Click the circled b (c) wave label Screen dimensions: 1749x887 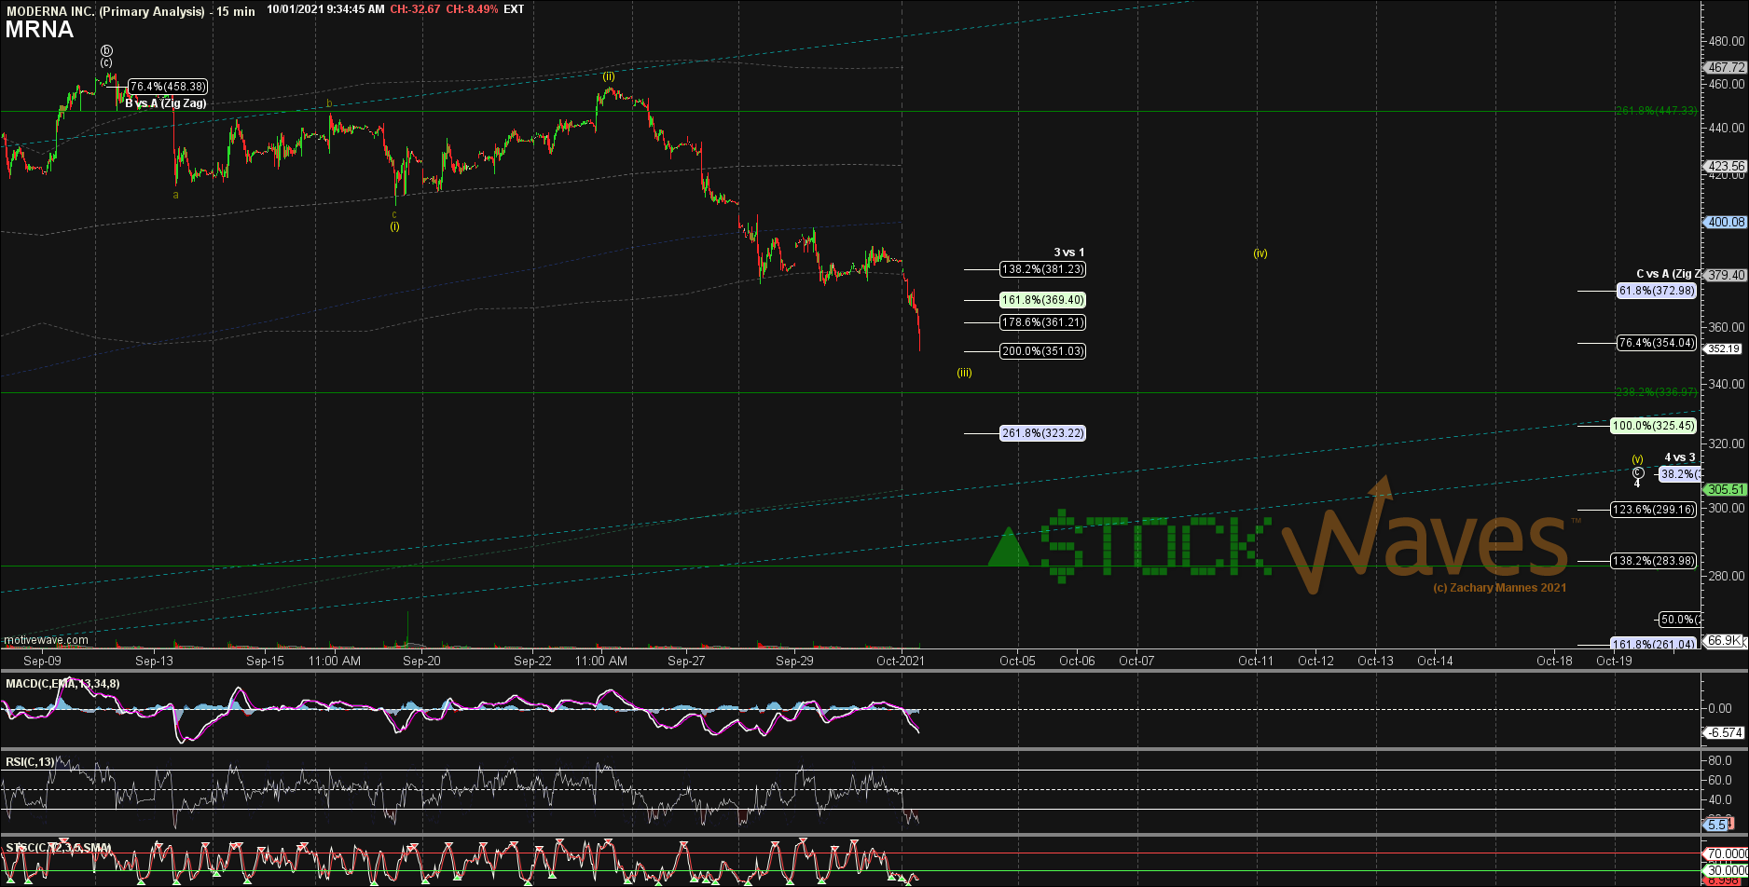pyautogui.click(x=107, y=56)
